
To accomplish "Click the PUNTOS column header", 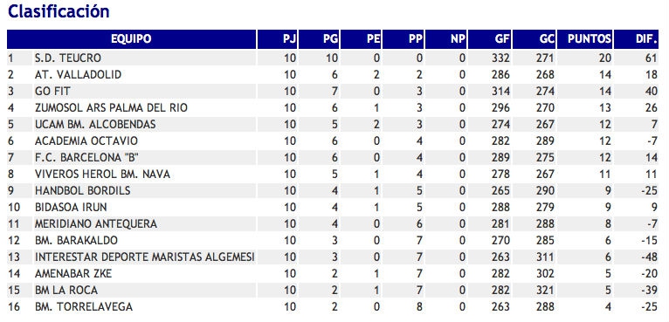I will point(584,39).
